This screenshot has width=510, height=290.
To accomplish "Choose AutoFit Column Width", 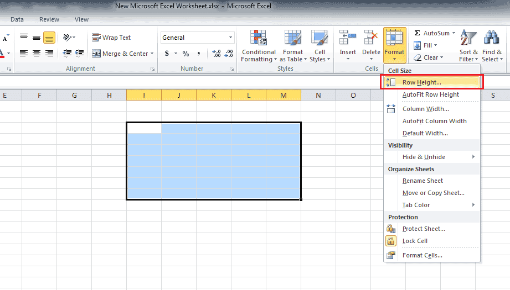I will tap(431, 121).
